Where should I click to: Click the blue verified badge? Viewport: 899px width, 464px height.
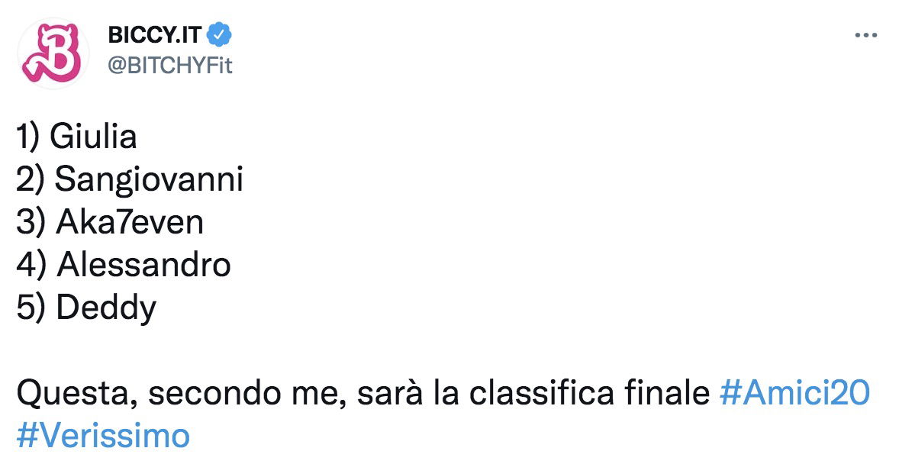(219, 36)
